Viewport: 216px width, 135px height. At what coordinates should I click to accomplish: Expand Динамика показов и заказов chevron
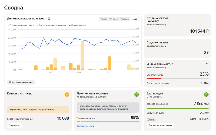(x=46, y=18)
